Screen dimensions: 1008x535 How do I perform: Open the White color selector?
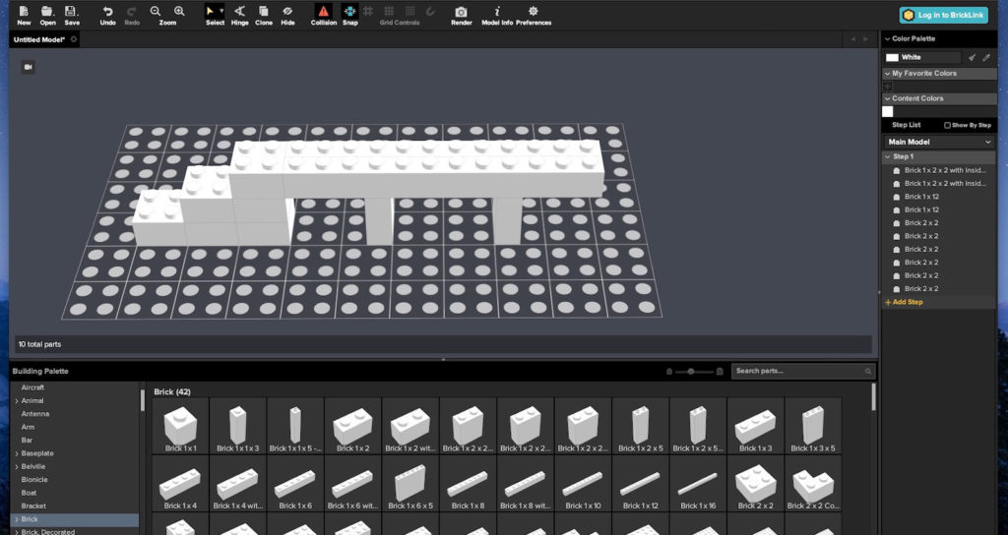(922, 57)
